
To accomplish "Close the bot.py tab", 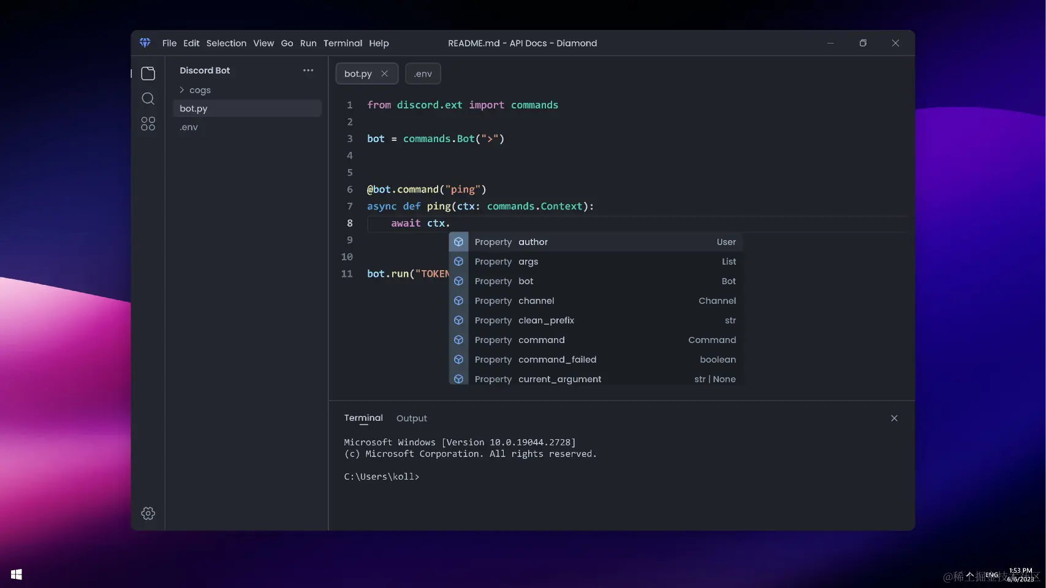I will point(384,73).
